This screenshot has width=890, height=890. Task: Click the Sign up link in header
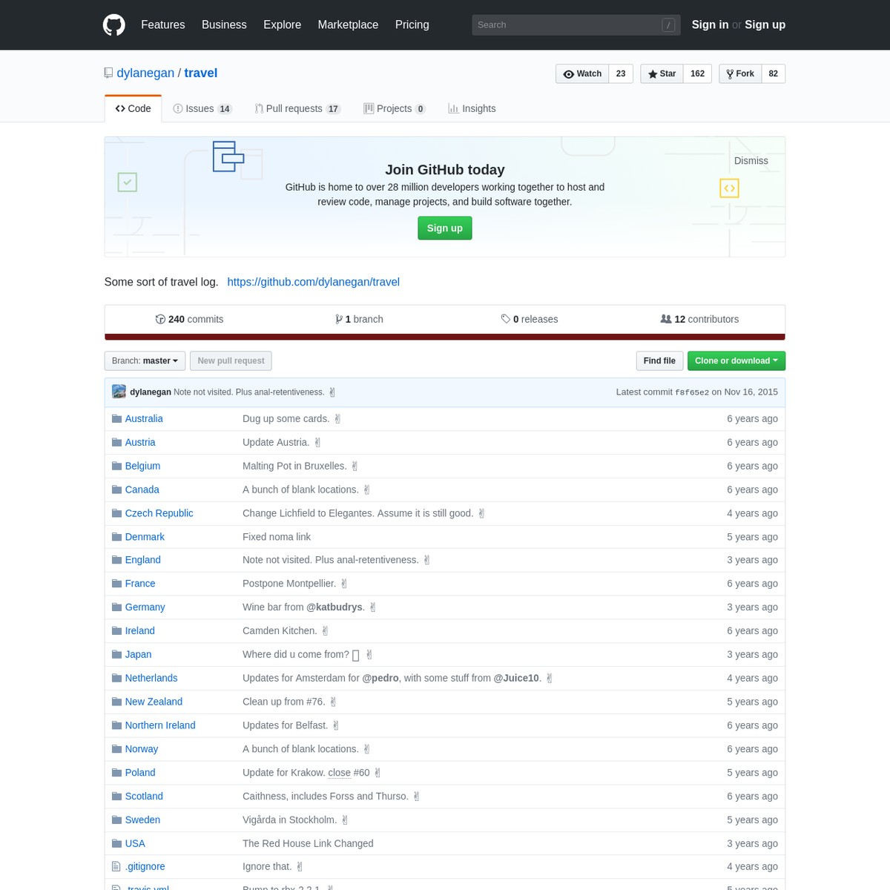coord(765,24)
